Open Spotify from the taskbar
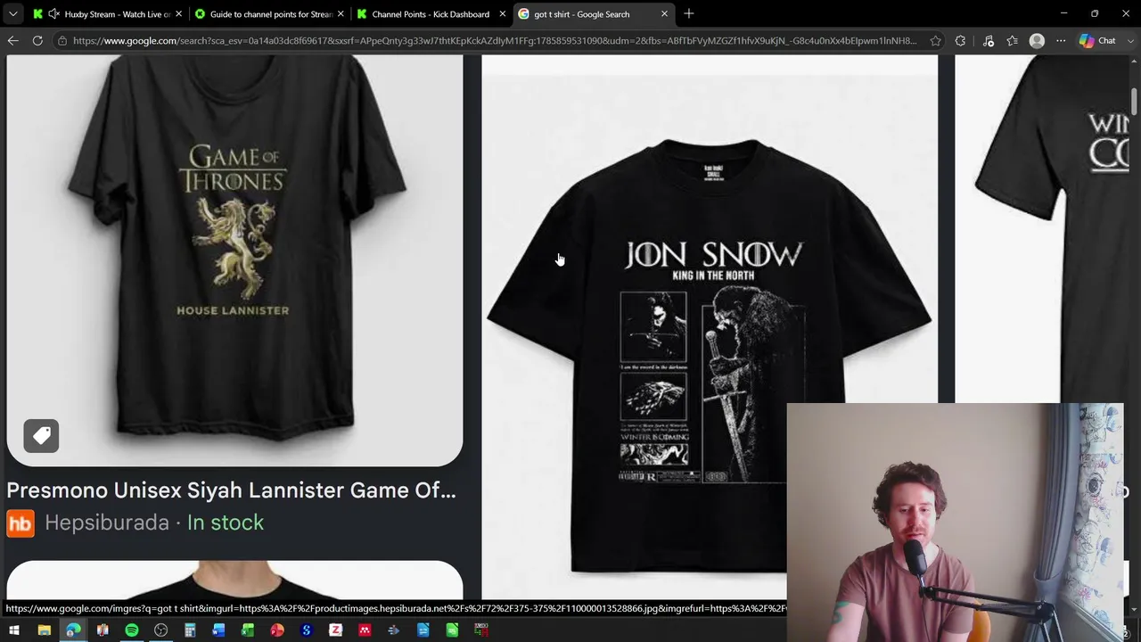The width and height of the screenshot is (1141, 642). [132, 631]
